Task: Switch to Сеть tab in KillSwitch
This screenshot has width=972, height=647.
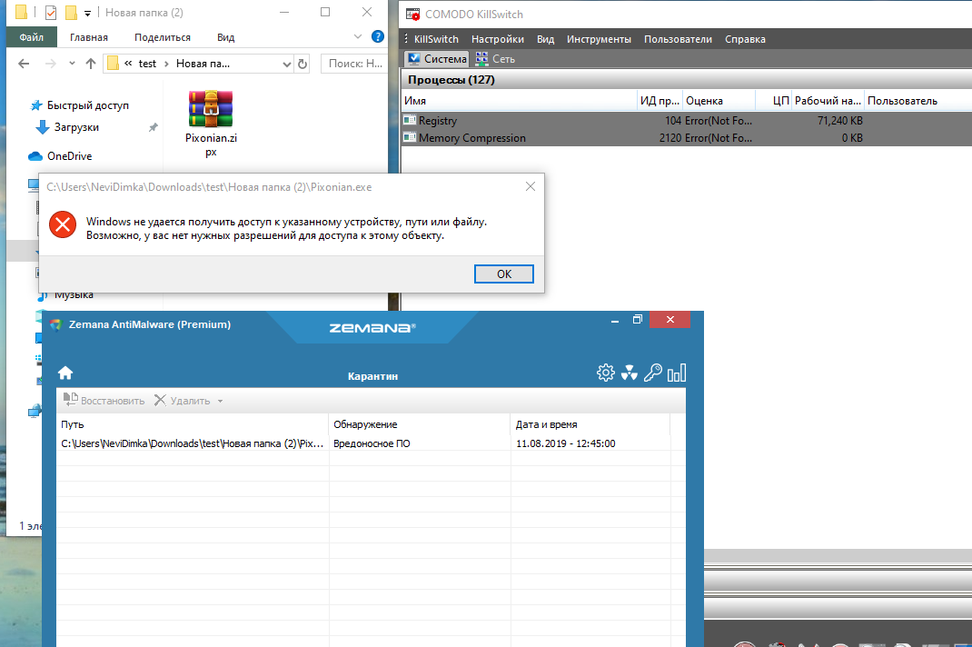Action: click(495, 59)
